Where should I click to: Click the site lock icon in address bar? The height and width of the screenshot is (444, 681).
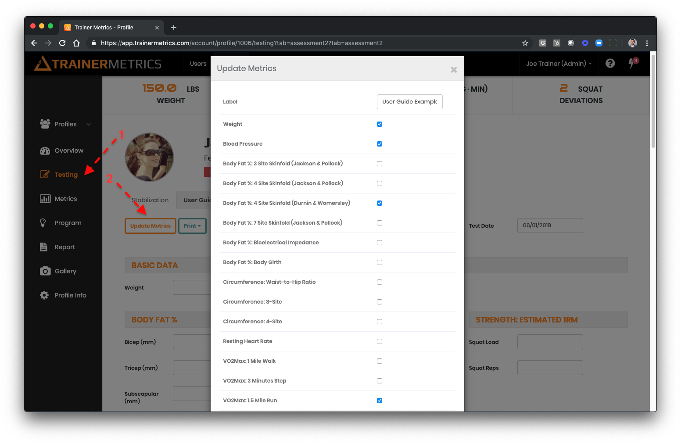click(93, 43)
